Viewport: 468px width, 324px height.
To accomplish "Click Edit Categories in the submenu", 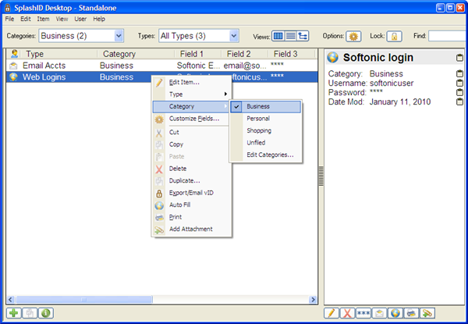I will 270,155.
